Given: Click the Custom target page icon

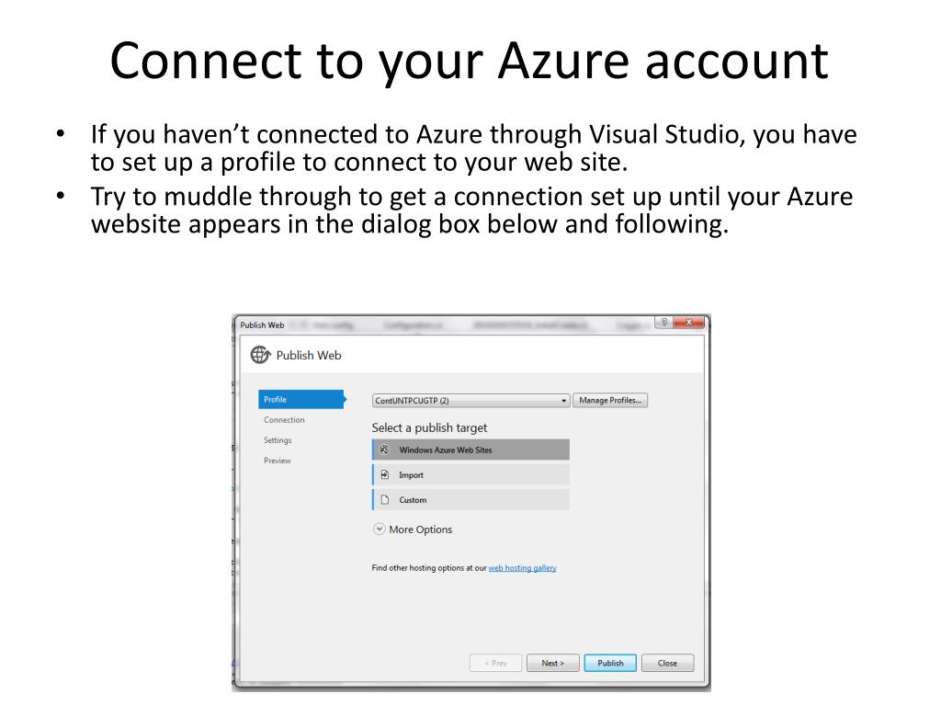Looking at the screenshot, I should coord(385,499).
